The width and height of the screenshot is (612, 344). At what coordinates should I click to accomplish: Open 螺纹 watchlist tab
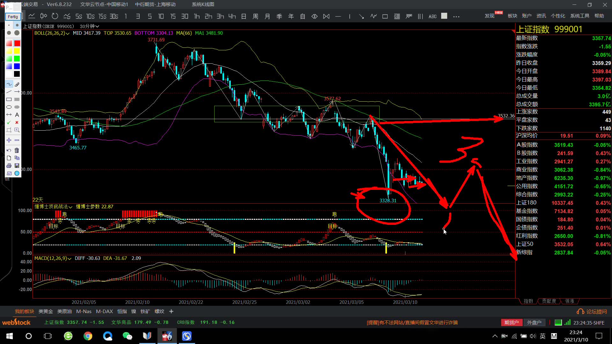coord(159,312)
